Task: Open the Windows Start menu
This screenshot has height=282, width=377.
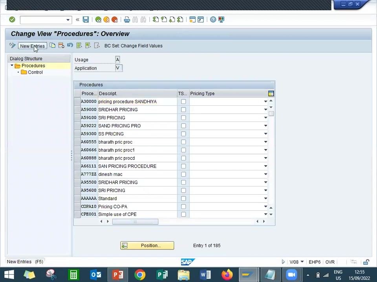Action: (9, 275)
